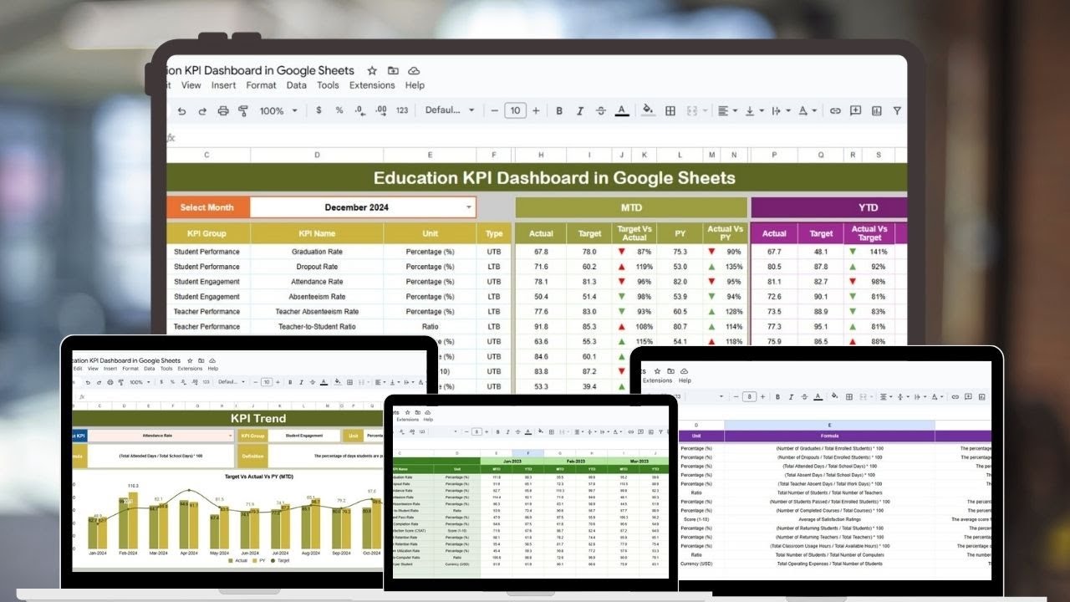Screen dimensions: 1070x602
Task: Click the Print icon in main dashboard toolbar
Action: pyautogui.click(x=222, y=110)
